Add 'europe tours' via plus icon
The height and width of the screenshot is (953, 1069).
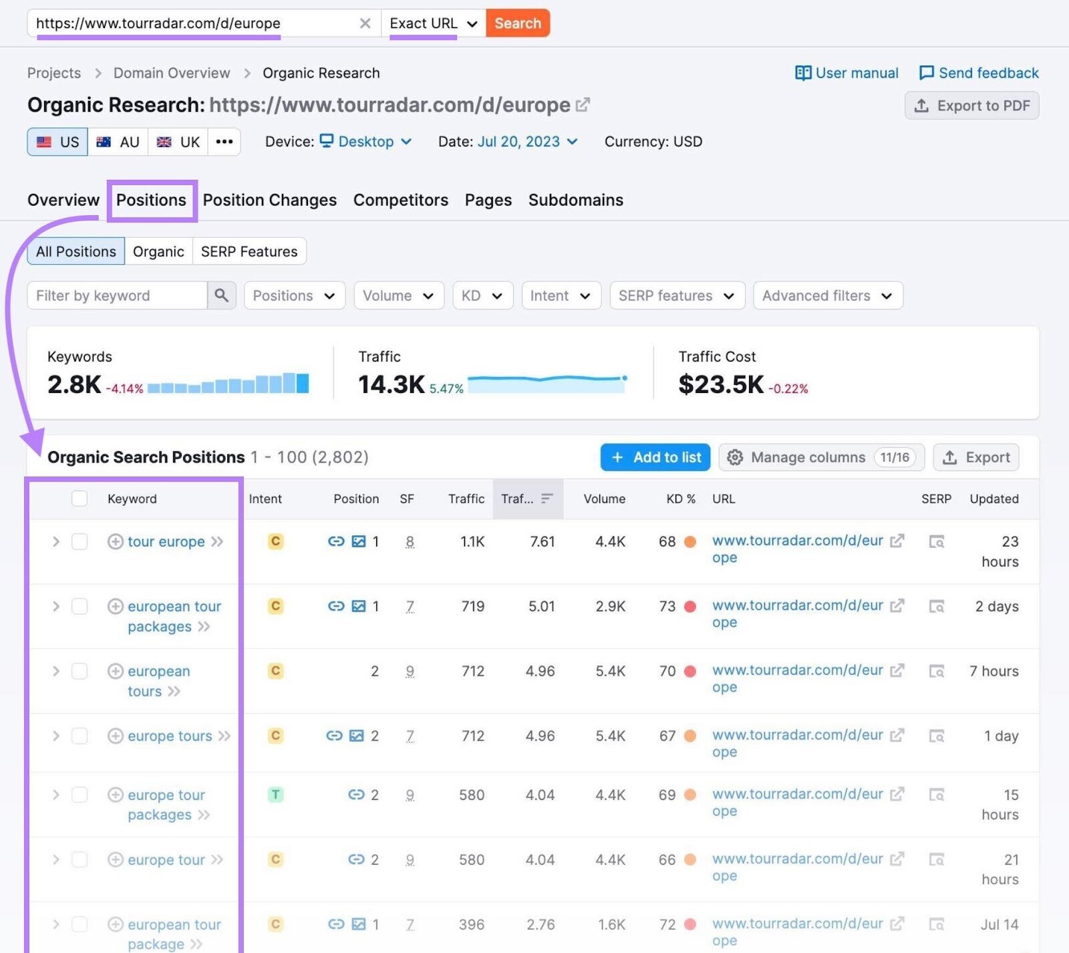115,736
